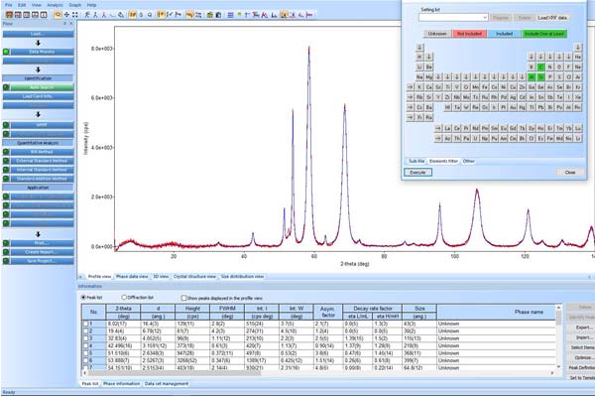The image size is (595, 397).
Task: Check the checkbox for peak row 5
Action: tap(85, 353)
